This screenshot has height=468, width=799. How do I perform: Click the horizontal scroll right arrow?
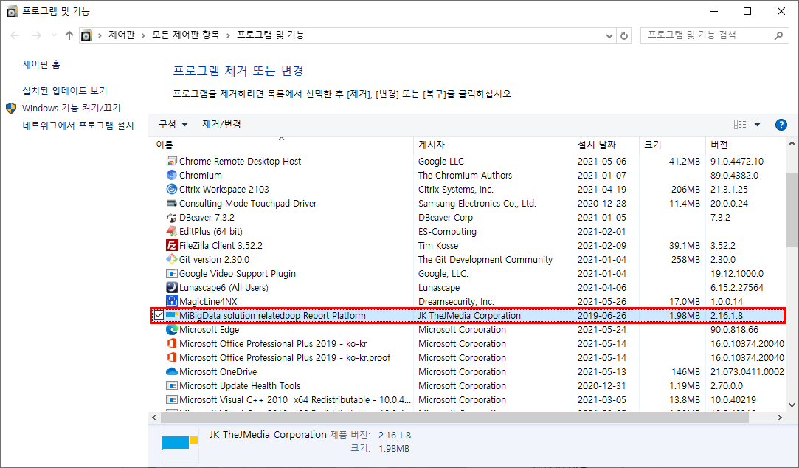780,418
